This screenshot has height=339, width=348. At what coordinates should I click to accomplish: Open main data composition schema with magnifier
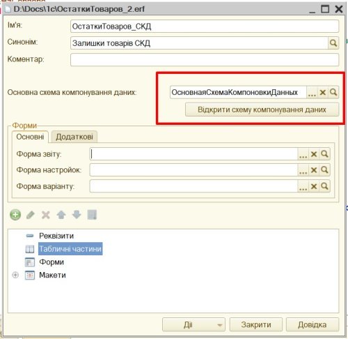click(x=333, y=92)
